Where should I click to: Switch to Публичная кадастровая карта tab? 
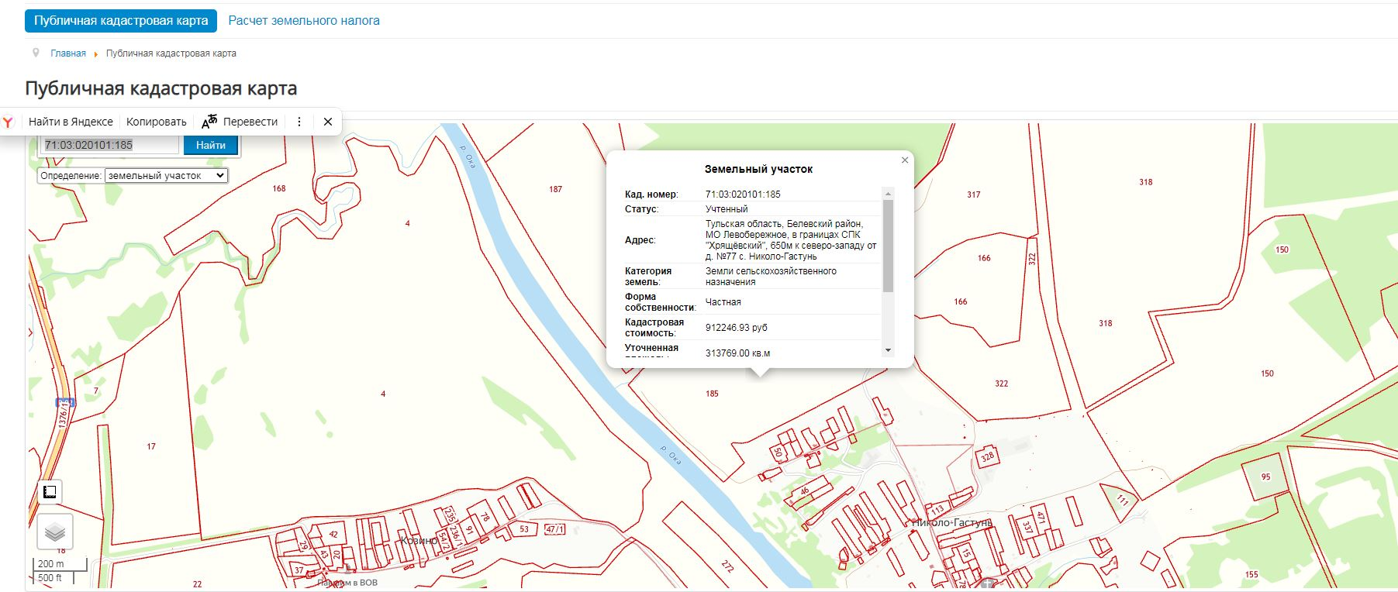121,21
